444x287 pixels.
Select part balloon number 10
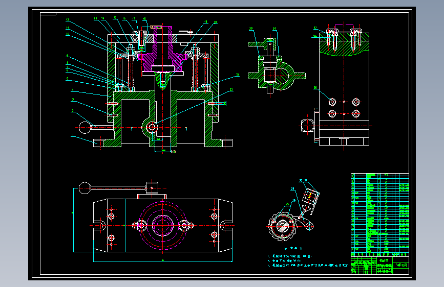click(x=68, y=34)
